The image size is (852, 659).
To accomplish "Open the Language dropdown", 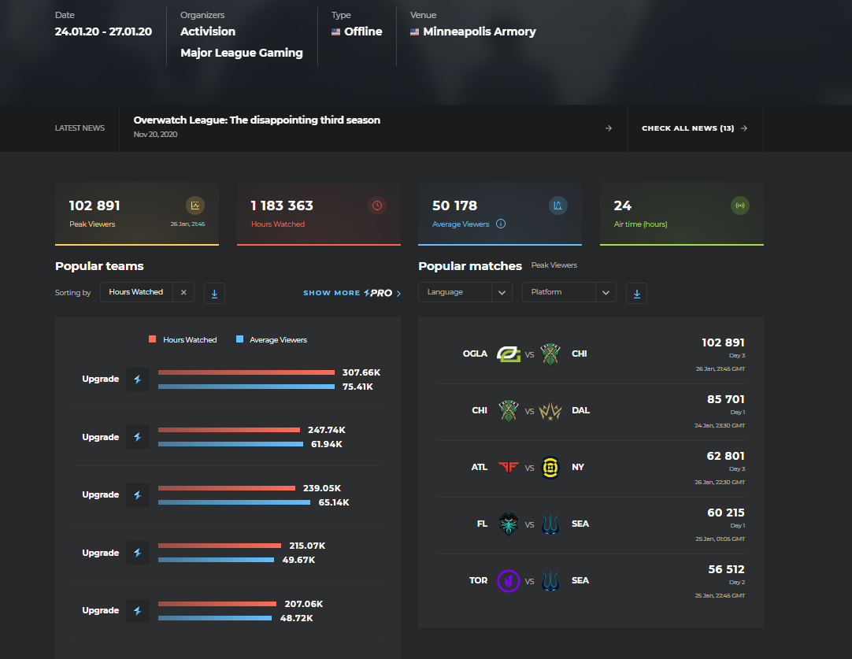I will [x=465, y=292].
